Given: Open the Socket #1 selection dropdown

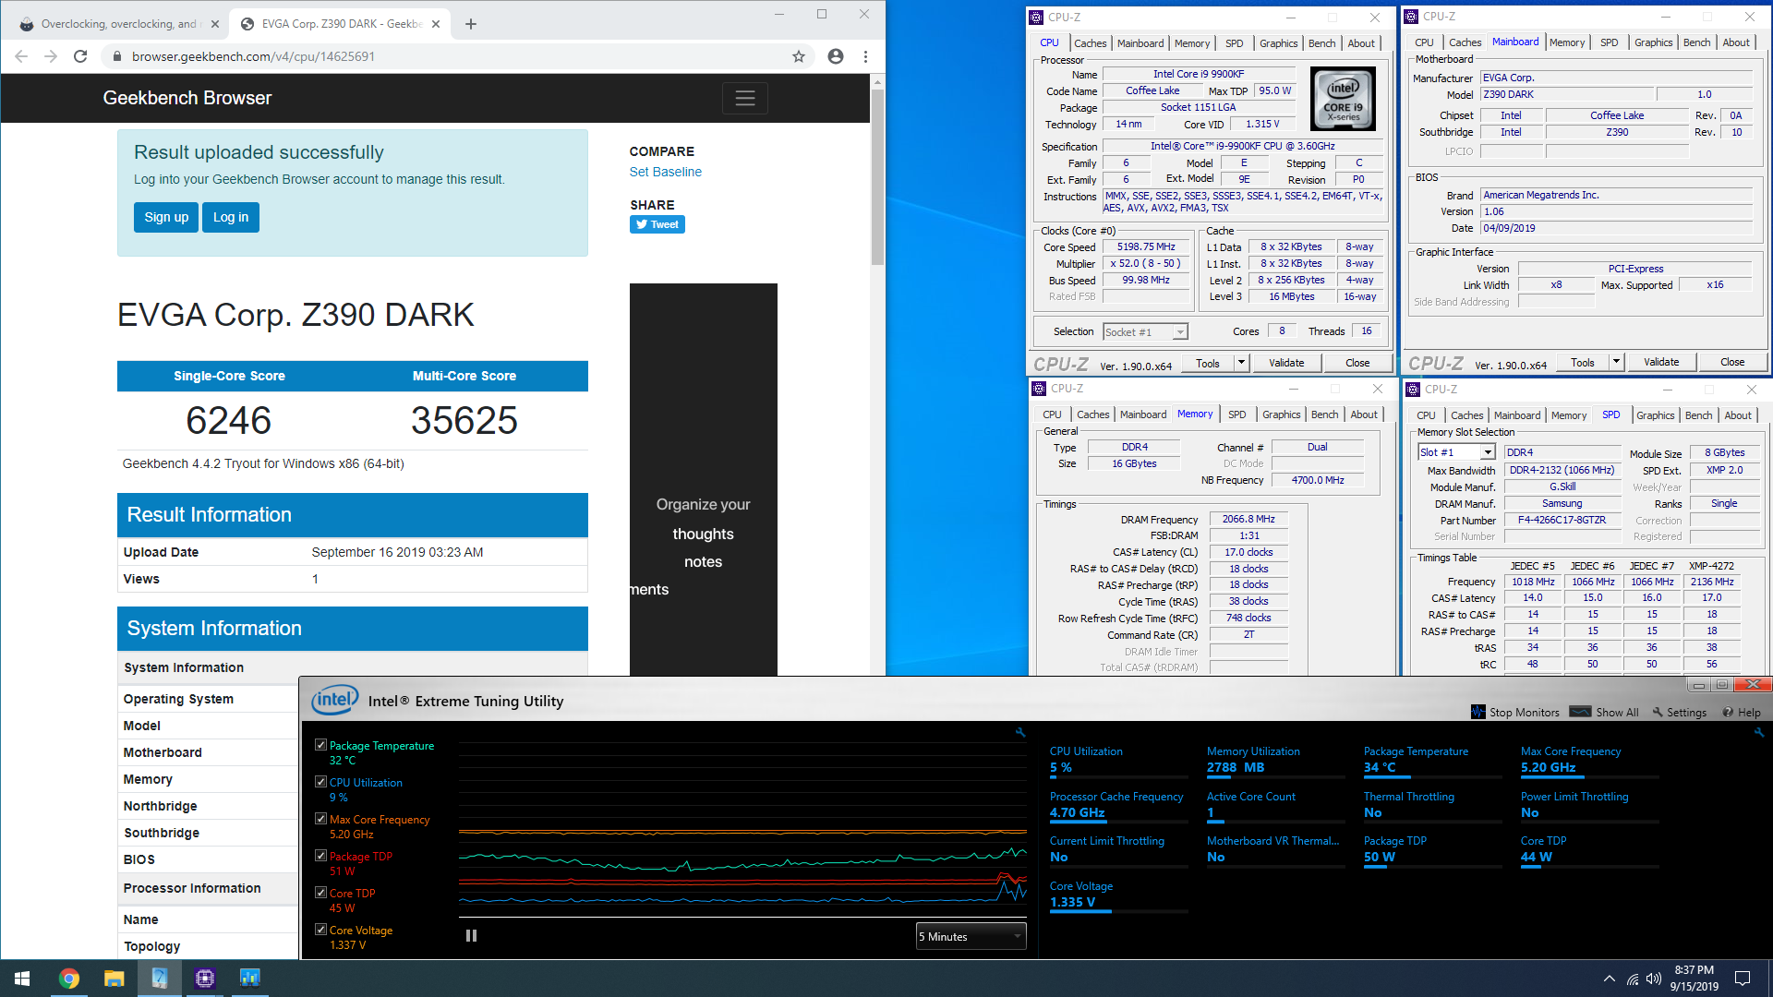Looking at the screenshot, I should pyautogui.click(x=1145, y=331).
